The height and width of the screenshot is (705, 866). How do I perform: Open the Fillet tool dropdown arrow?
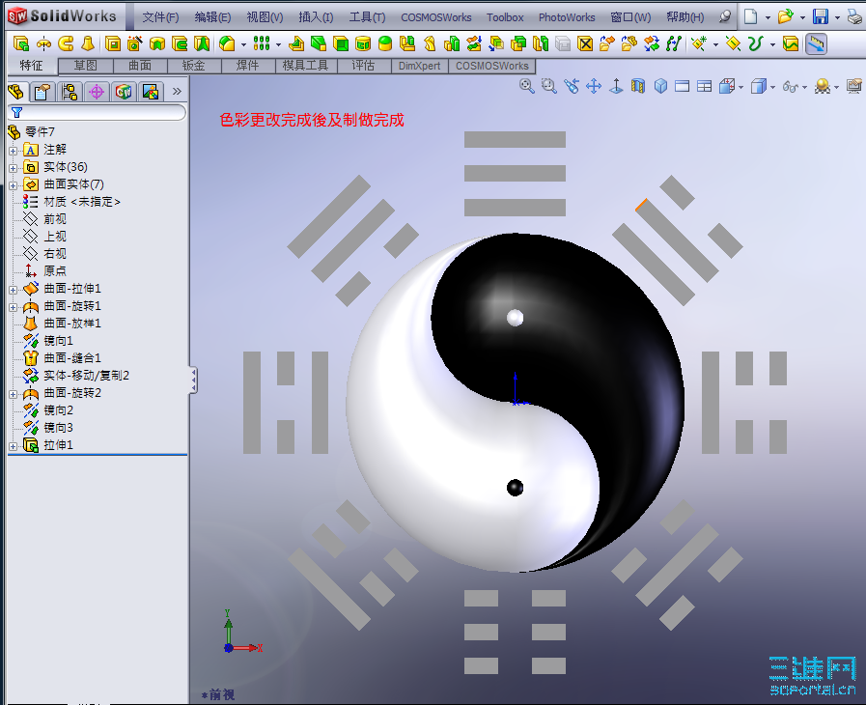coord(243,44)
